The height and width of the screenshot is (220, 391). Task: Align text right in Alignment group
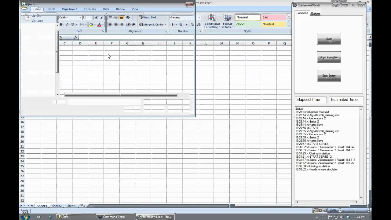(x=121, y=24)
